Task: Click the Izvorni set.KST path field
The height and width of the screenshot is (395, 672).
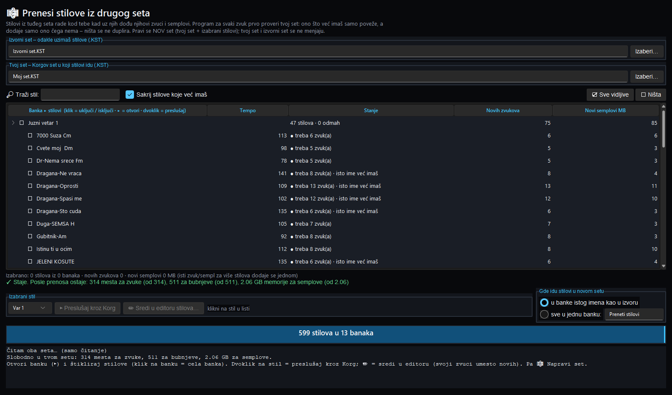Action: pos(318,51)
